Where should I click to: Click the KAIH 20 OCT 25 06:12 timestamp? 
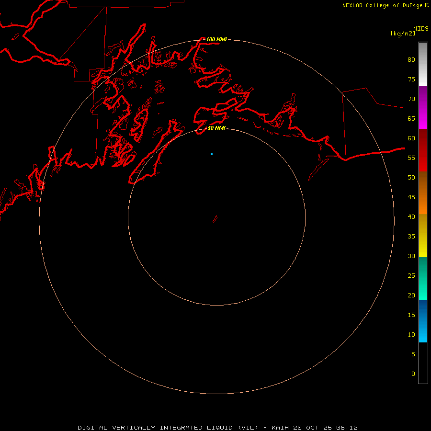pos(315,428)
